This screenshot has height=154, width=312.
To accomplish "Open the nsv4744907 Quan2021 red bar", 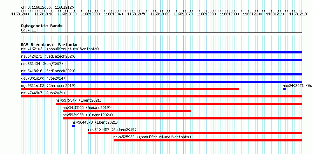I will (x=161, y=96).
